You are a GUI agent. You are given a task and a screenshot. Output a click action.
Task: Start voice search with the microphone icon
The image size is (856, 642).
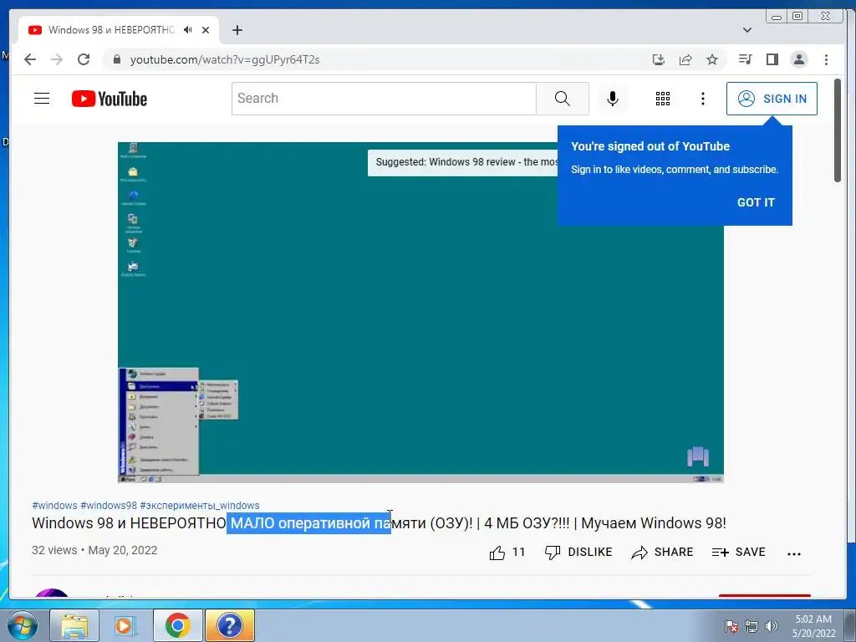(x=613, y=99)
